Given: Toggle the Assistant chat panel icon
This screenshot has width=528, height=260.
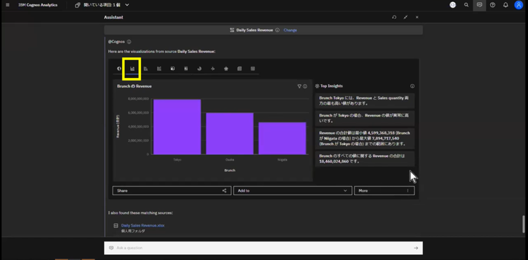Looking at the screenshot, I should click(x=479, y=5).
